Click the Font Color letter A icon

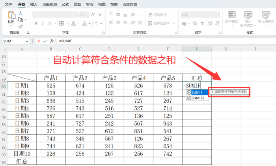point(85,23)
